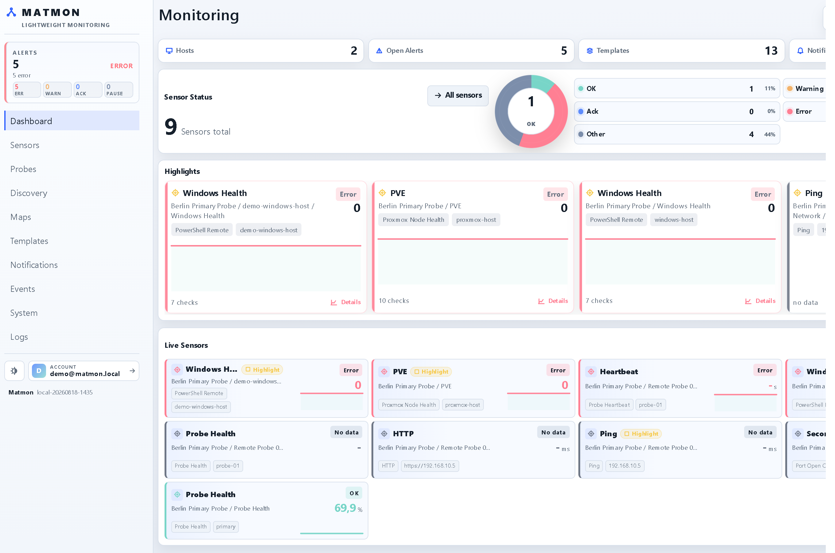Open Logs in the sidebar
This screenshot has height=553, width=835.
coord(72,337)
